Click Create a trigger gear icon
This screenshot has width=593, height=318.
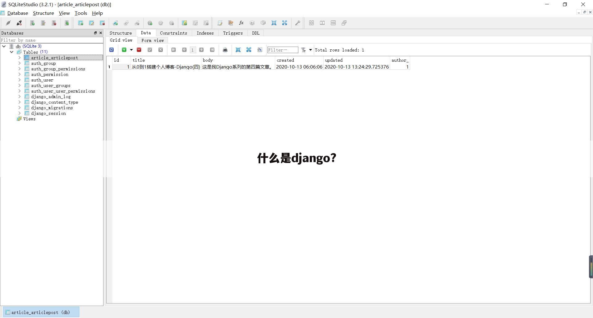tap(150, 23)
